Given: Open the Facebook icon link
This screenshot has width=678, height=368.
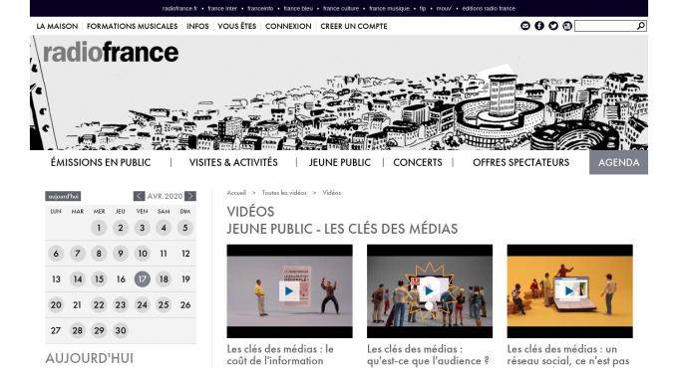Looking at the screenshot, I should tap(539, 26).
